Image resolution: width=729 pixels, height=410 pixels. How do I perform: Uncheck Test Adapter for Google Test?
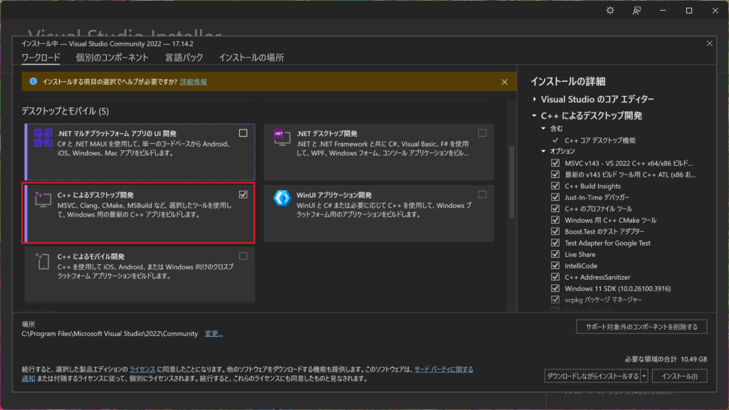[555, 243]
